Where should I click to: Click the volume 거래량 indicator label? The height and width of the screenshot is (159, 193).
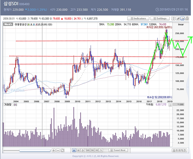pos(8,105)
